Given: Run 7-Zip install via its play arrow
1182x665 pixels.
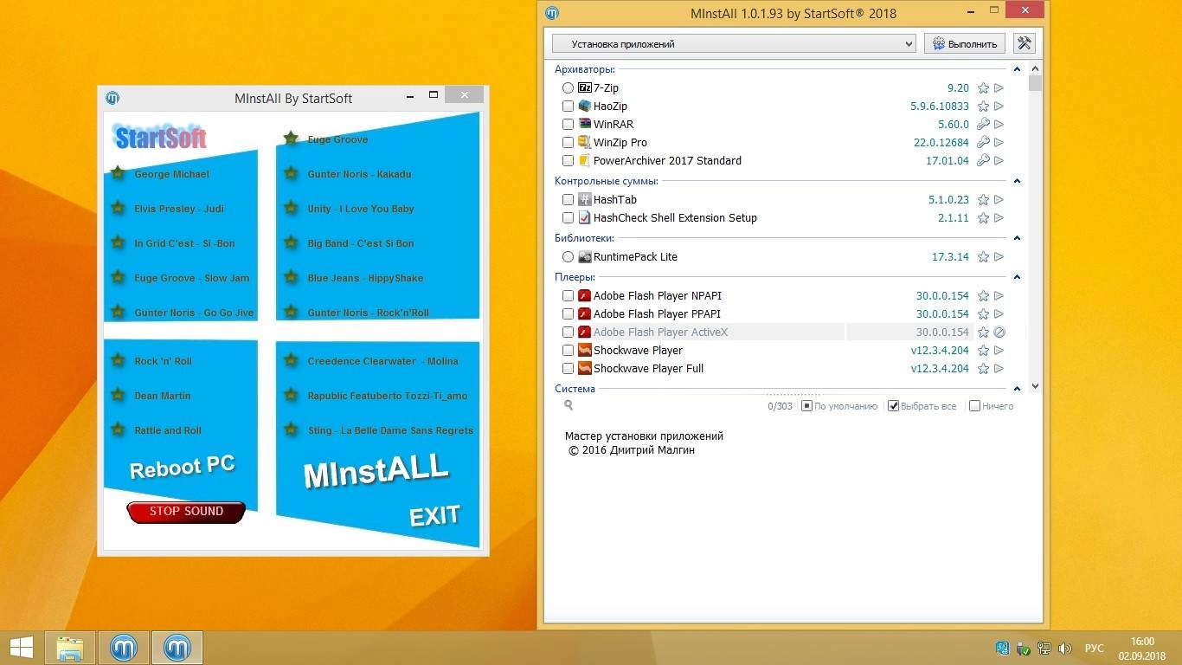Looking at the screenshot, I should (x=999, y=88).
